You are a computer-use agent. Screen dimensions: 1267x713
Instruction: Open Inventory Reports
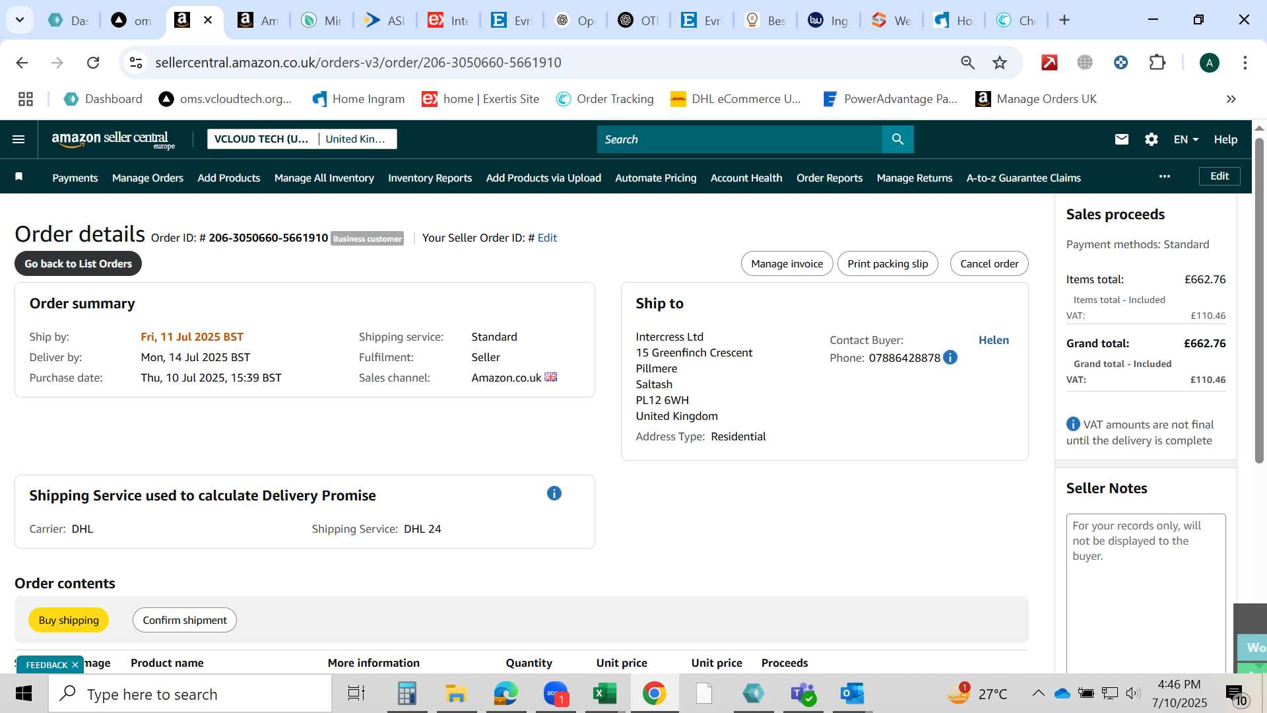click(x=430, y=178)
